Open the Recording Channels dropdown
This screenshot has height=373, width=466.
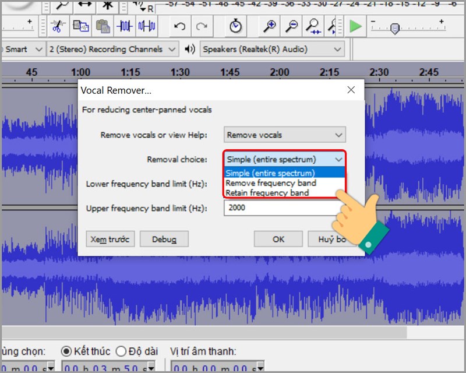[172, 49]
